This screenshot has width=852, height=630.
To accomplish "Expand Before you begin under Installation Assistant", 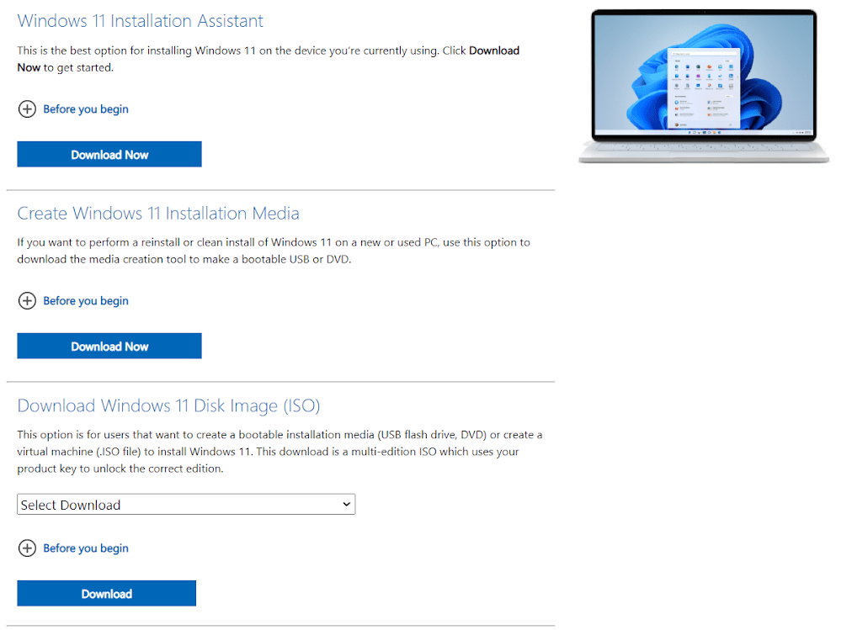I will [86, 109].
